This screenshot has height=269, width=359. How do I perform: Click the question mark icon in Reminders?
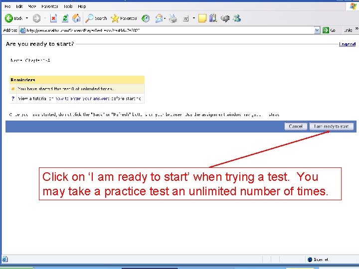pyautogui.click(x=13, y=98)
